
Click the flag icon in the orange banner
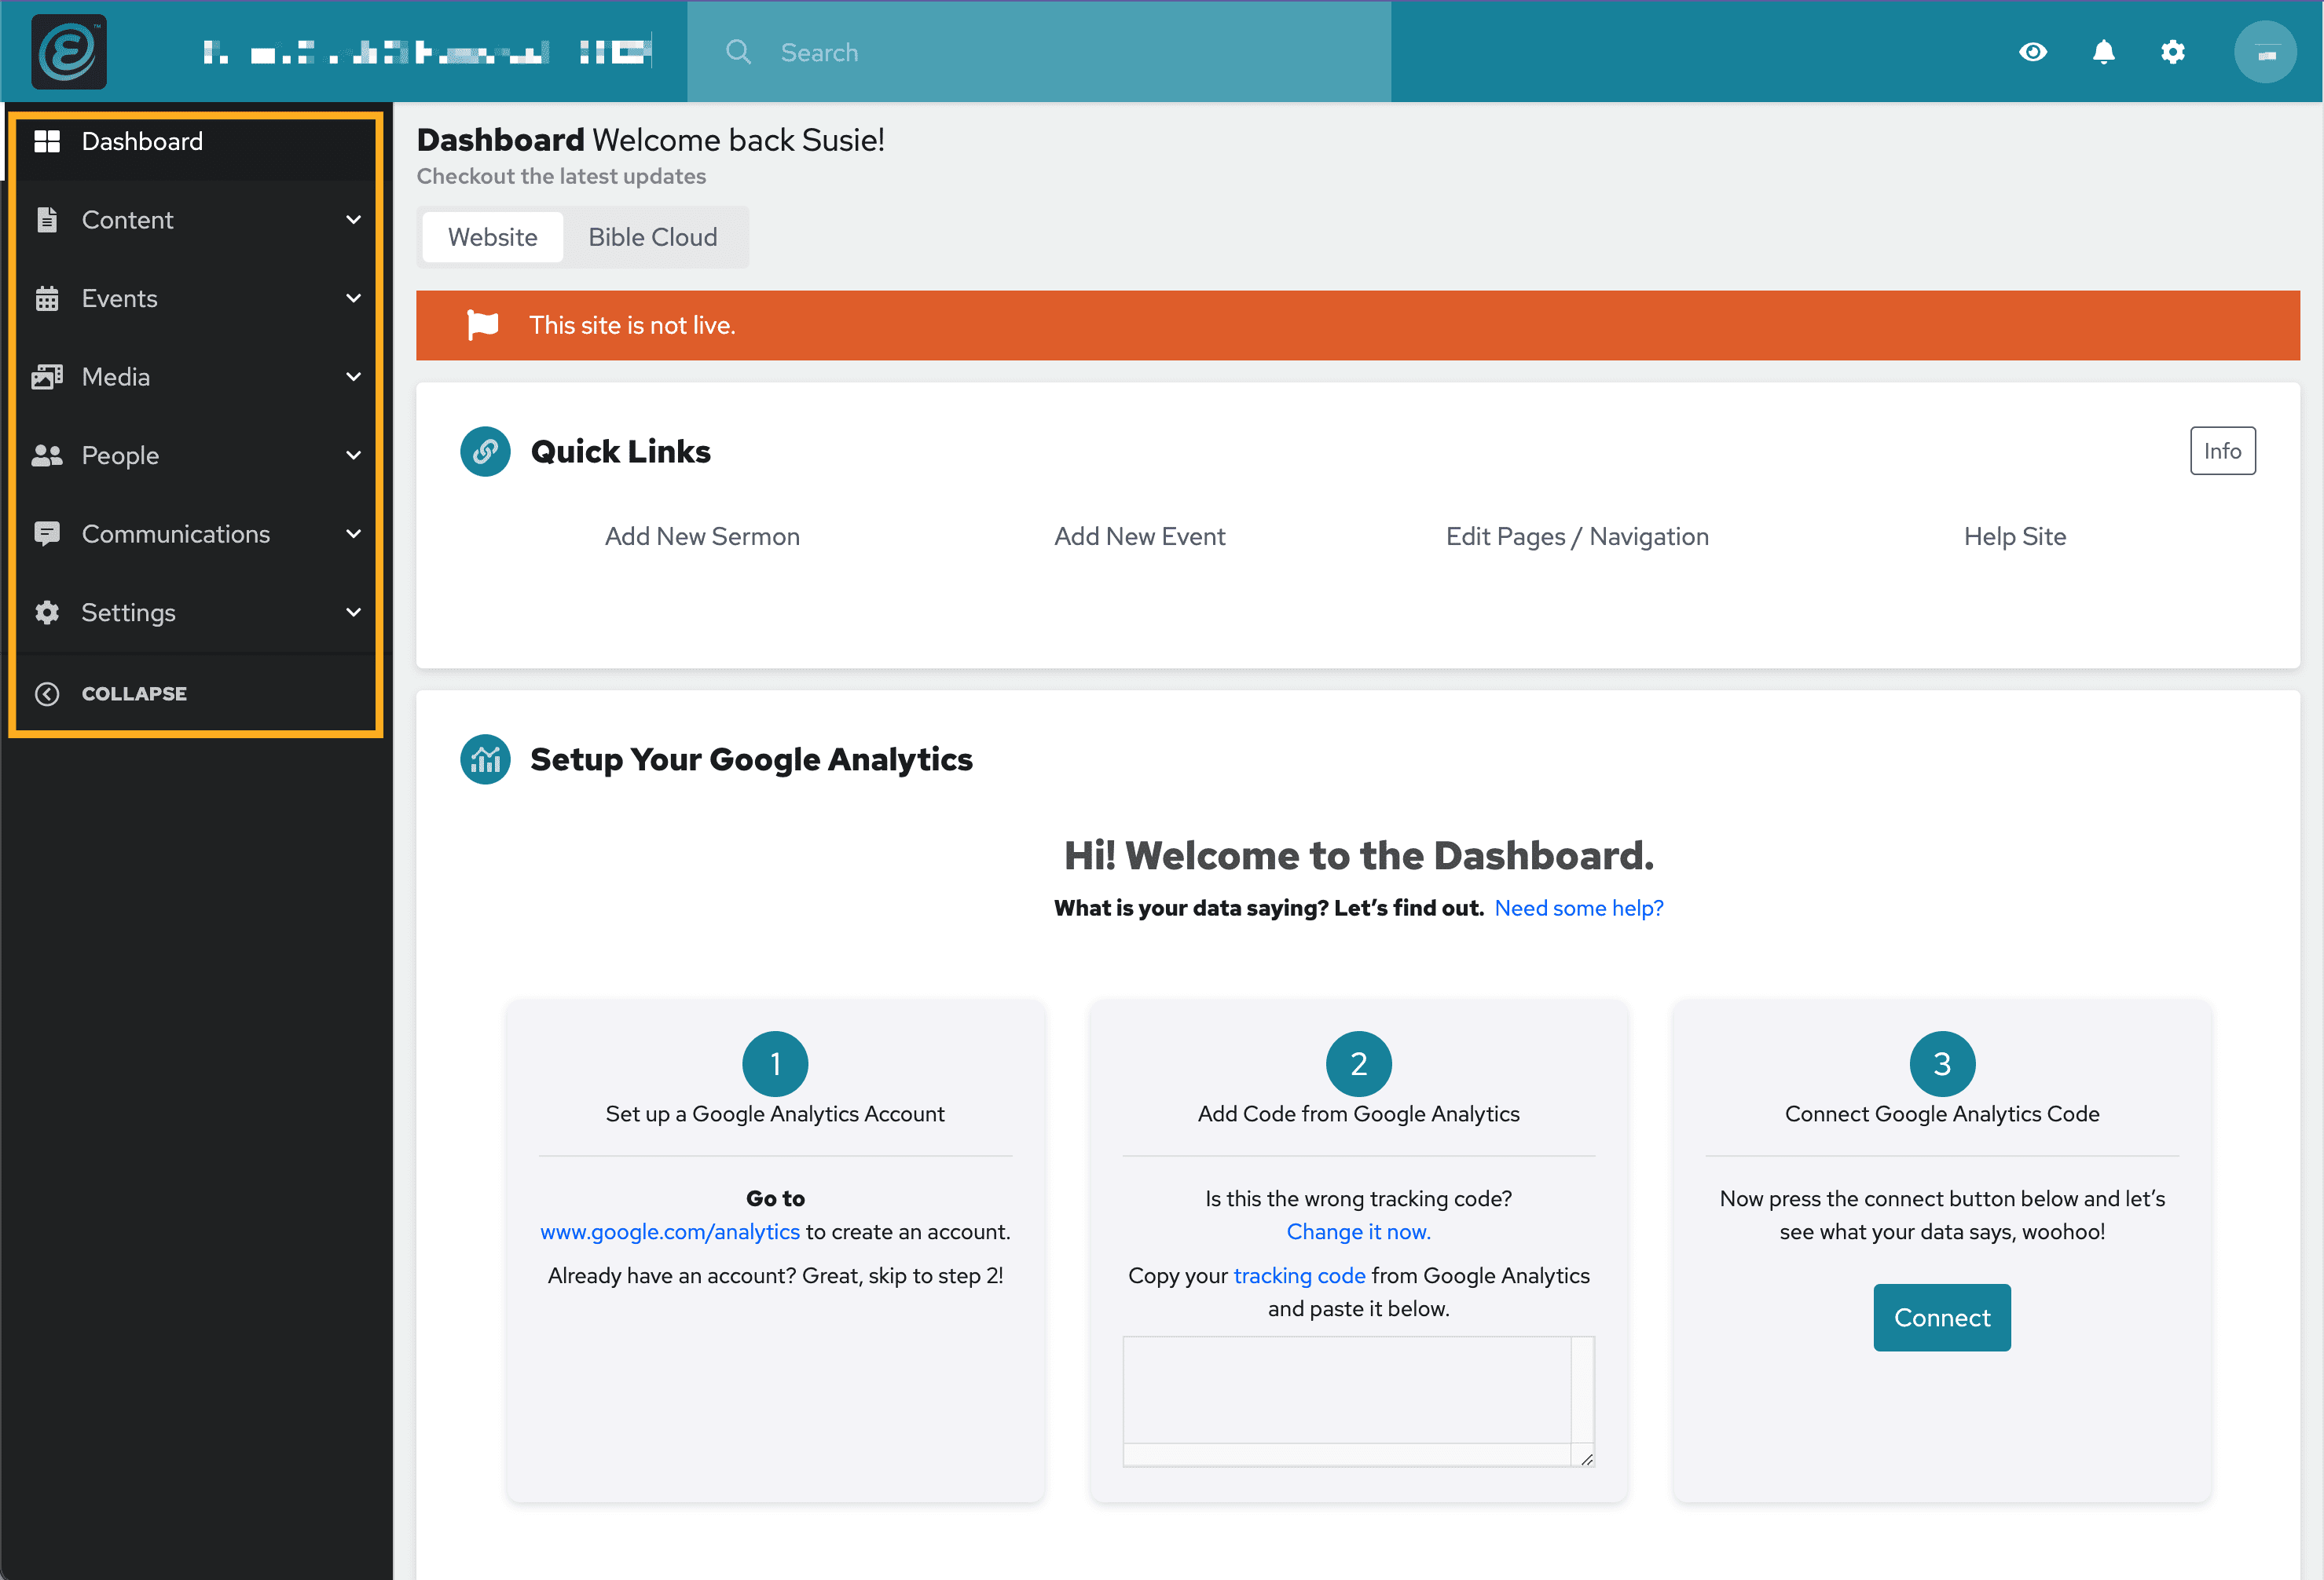(x=483, y=325)
